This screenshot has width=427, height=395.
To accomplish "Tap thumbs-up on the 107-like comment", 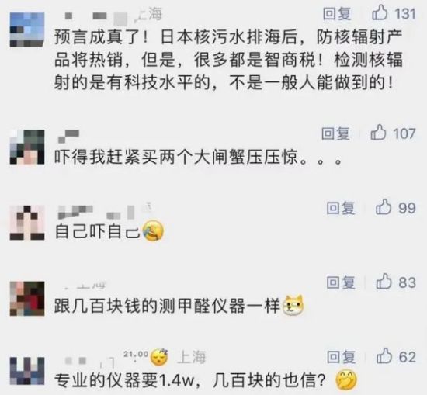I will click(378, 132).
